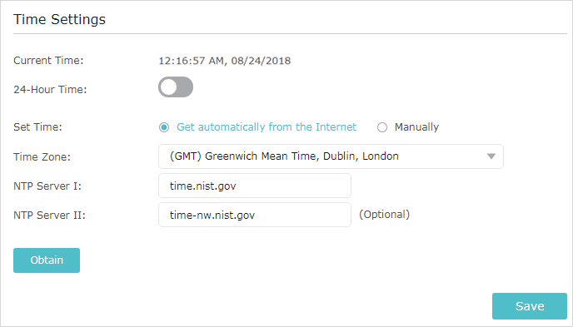The width and height of the screenshot is (573, 327).
Task: Focus the NTP Server II input field
Action: tap(255, 215)
